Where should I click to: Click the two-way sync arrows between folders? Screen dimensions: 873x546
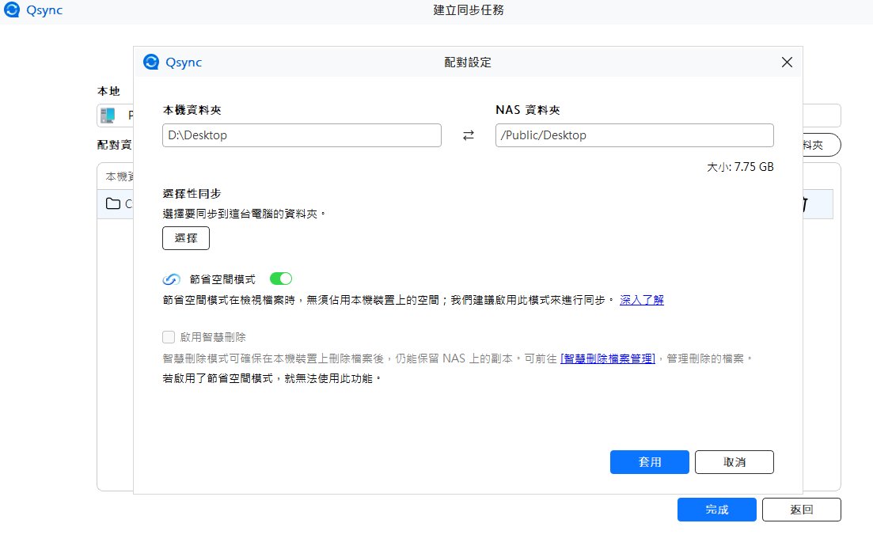pos(469,135)
